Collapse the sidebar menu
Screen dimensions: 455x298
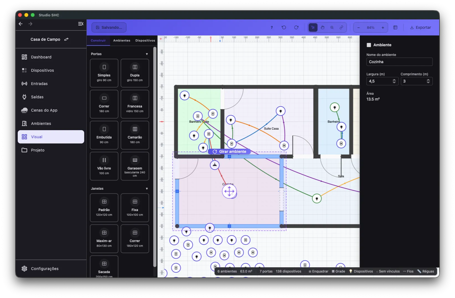(x=81, y=24)
